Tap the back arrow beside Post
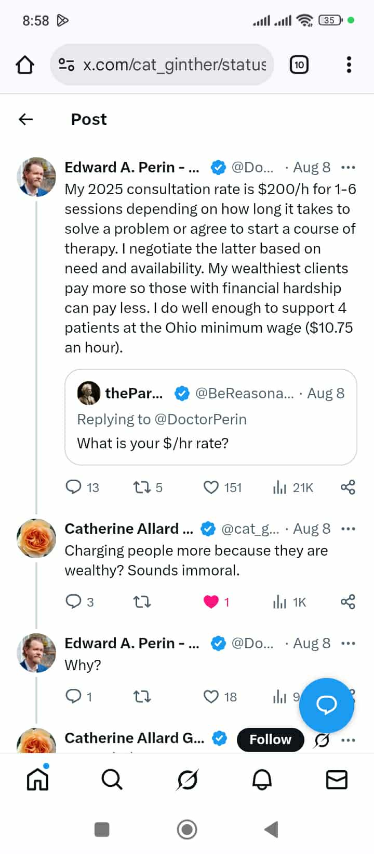Viewport: 374px width, 854px height. pos(26,119)
